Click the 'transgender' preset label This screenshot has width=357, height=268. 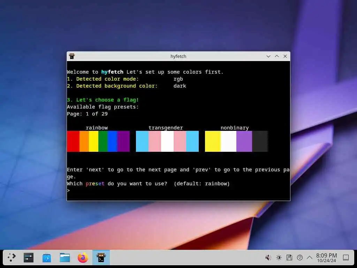pyautogui.click(x=166, y=128)
